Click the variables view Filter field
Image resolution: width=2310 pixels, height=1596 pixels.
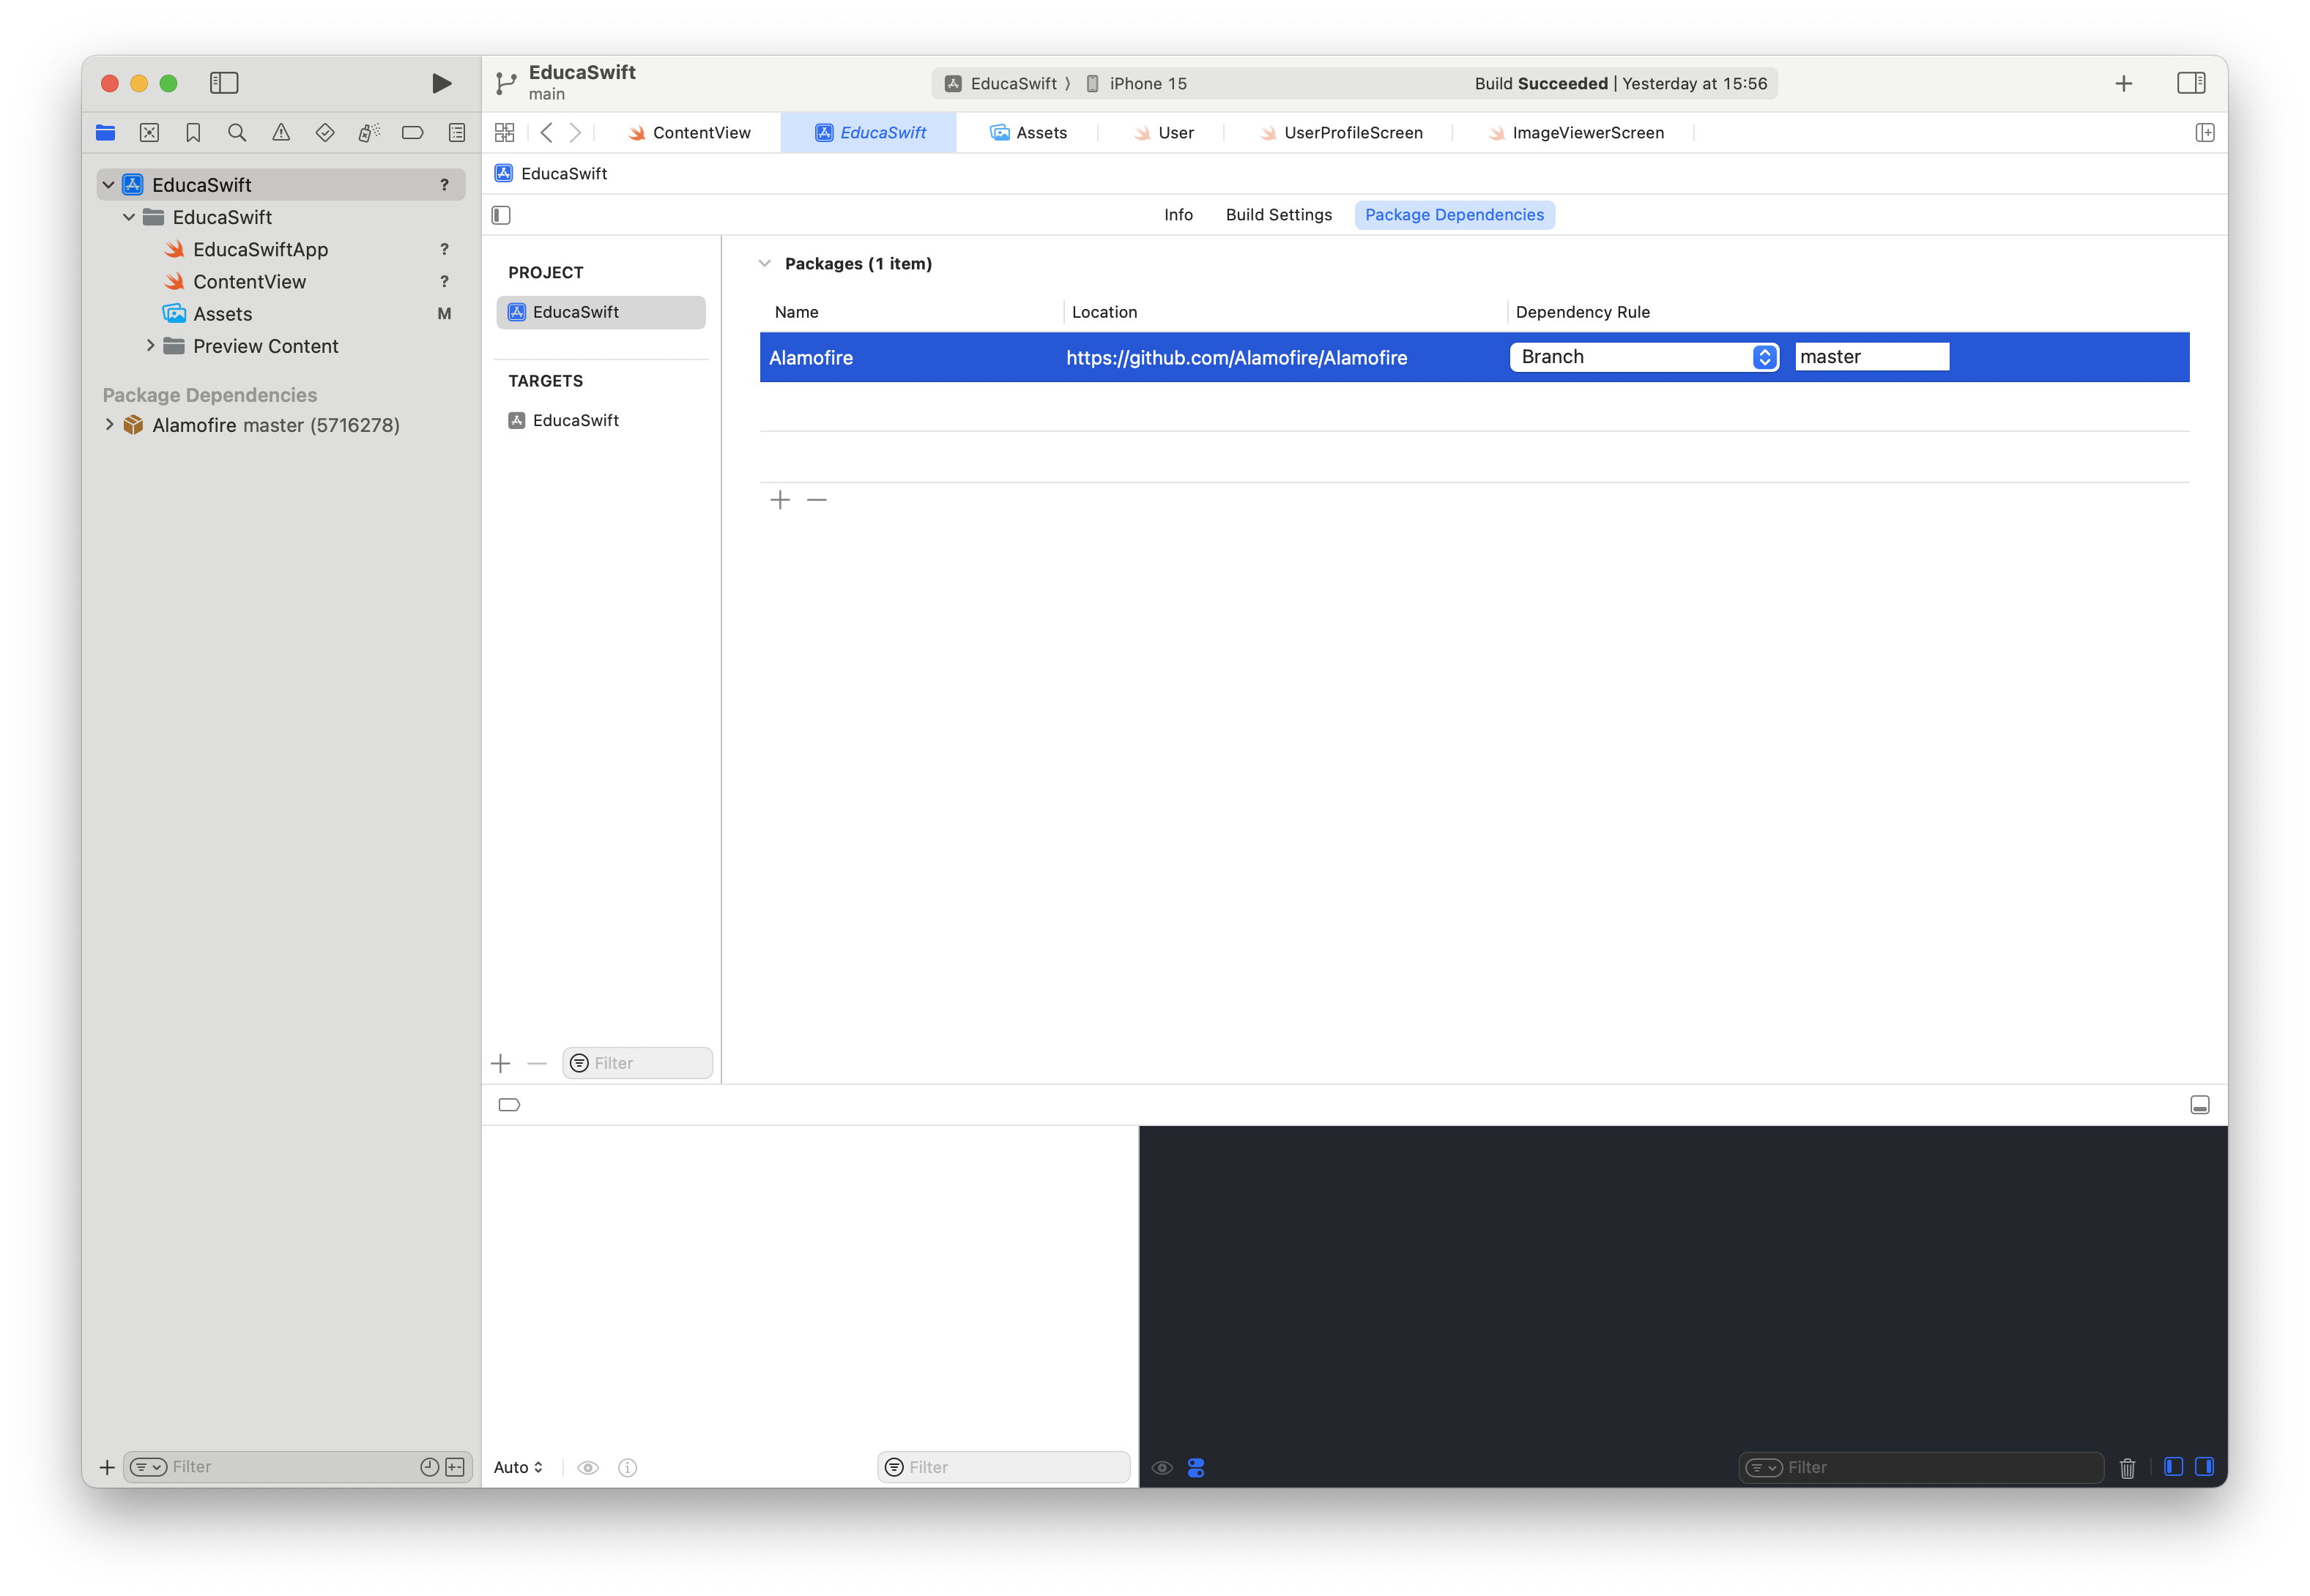point(1003,1467)
